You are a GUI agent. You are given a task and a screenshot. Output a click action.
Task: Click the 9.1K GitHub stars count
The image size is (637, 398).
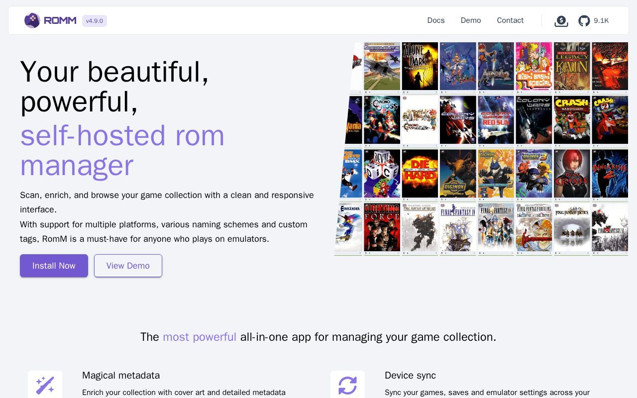601,21
